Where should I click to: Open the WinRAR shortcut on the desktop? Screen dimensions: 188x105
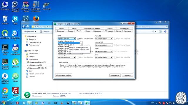coord(26,6)
